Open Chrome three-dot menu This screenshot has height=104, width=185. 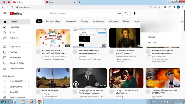182,7
